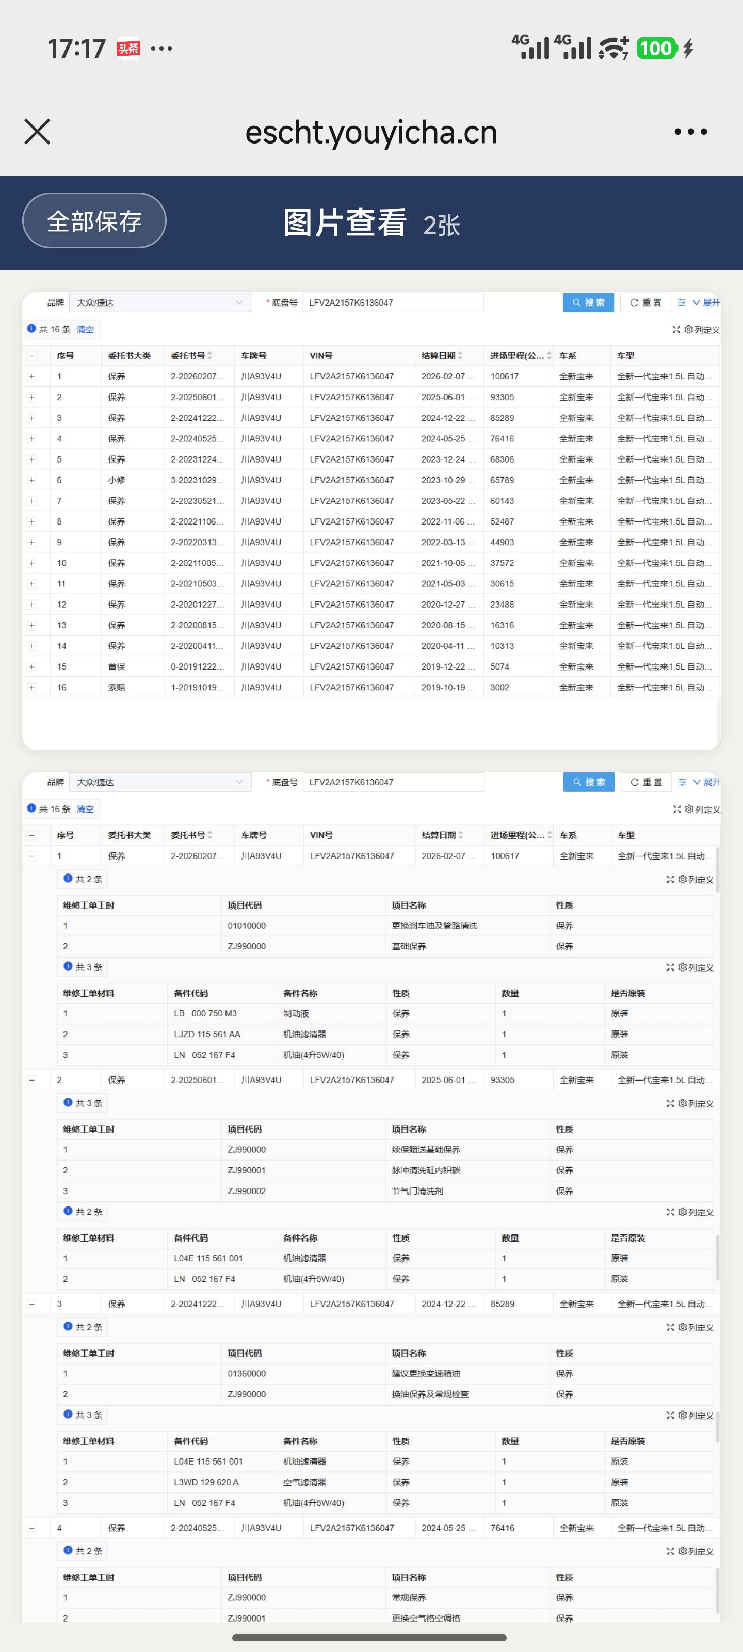Click 头条 notification icon in status bar
The height and width of the screenshot is (1652, 743).
(128, 49)
